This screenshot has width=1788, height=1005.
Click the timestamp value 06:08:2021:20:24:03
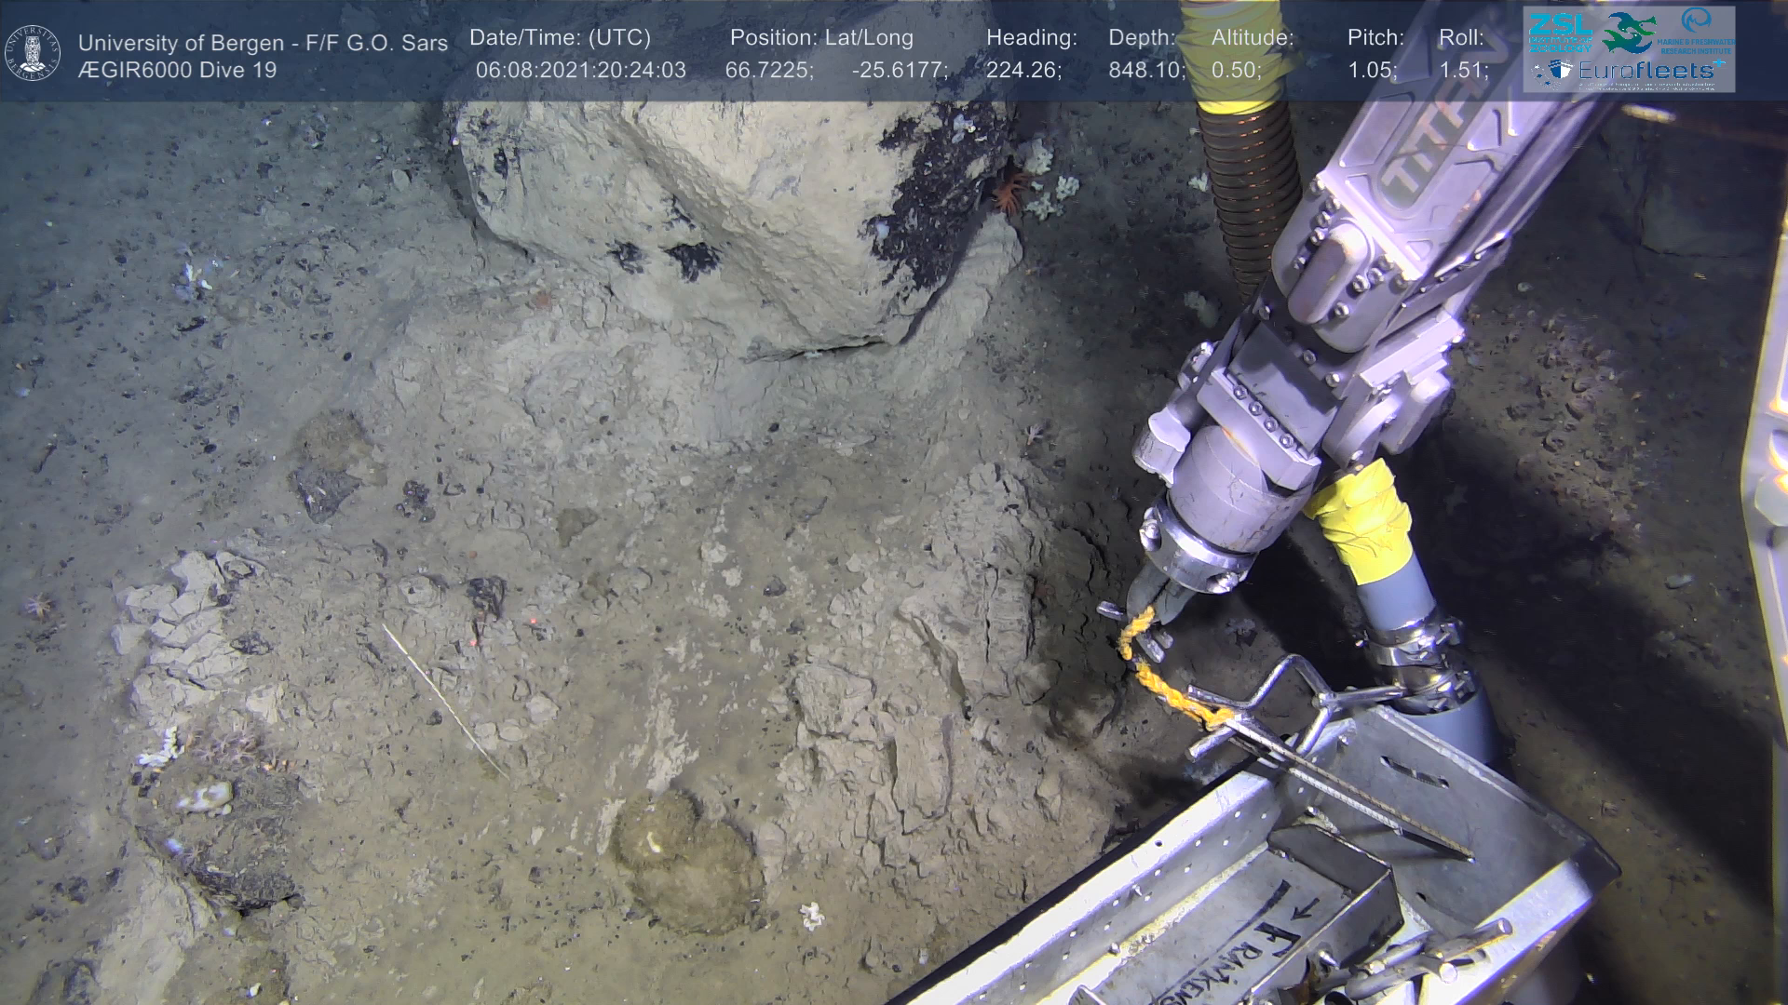pos(580,71)
